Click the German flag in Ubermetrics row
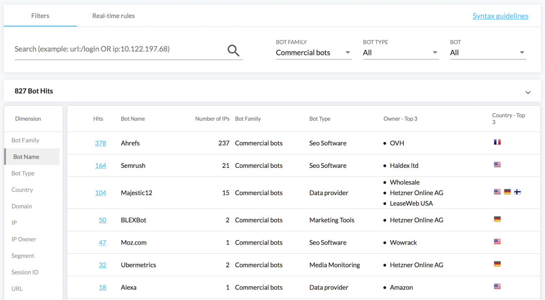 (497, 264)
